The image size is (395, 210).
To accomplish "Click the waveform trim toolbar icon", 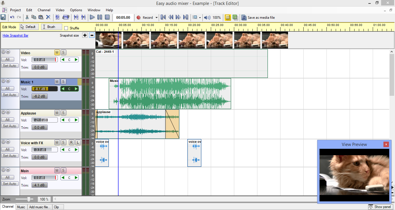I will coord(66,17).
